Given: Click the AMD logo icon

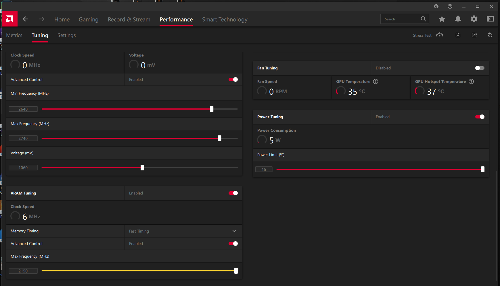Looking at the screenshot, I should coord(9,19).
